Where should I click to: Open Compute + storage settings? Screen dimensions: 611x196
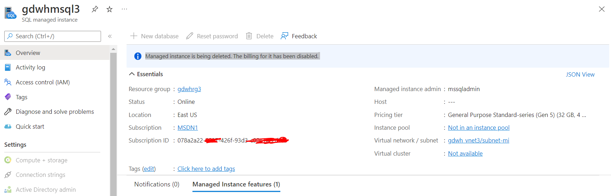tap(55, 160)
